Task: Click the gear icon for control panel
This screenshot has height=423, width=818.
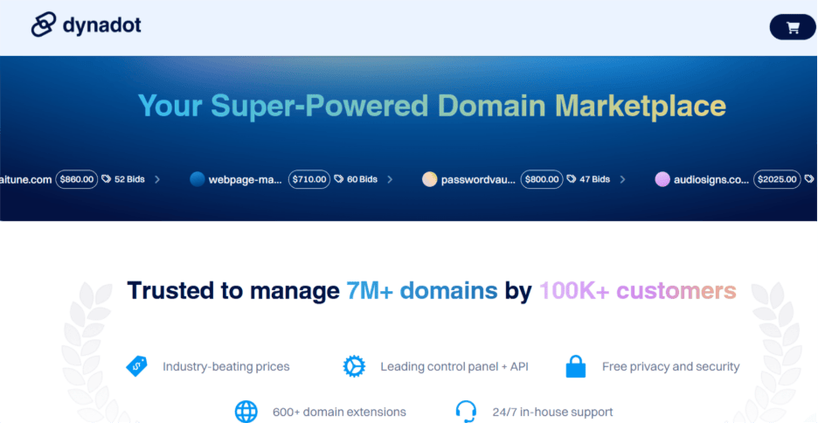Action: tap(353, 366)
